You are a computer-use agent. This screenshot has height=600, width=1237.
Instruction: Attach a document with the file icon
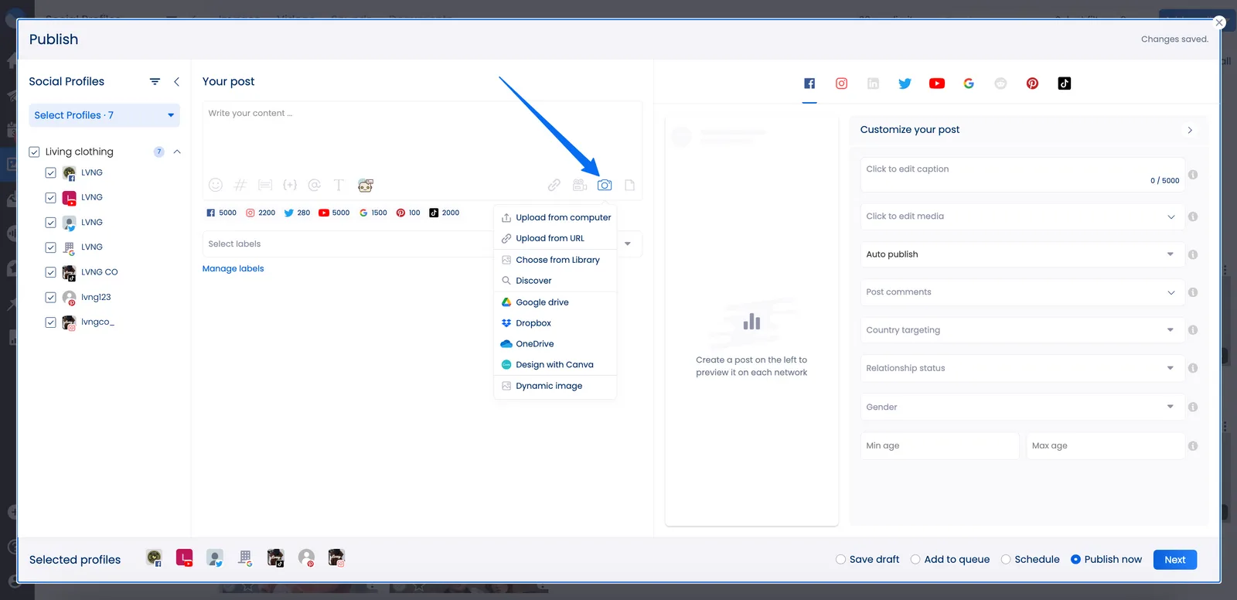click(629, 185)
